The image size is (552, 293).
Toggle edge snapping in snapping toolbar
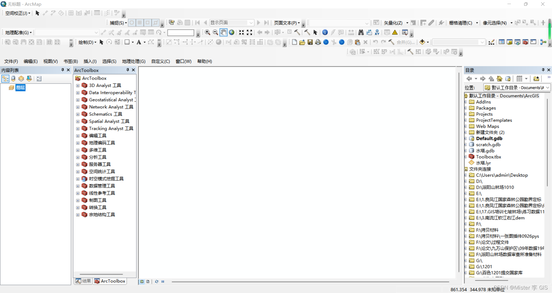tap(156, 23)
